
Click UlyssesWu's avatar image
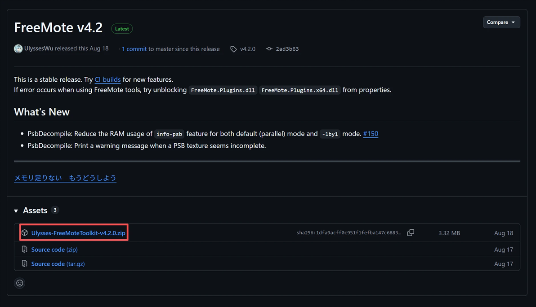point(18,49)
